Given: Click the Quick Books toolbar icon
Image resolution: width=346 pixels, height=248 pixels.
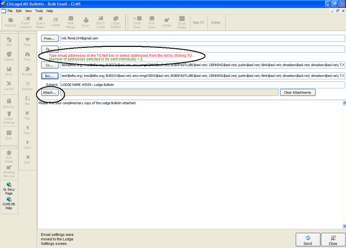Looking at the screenshot, I should point(182,22).
